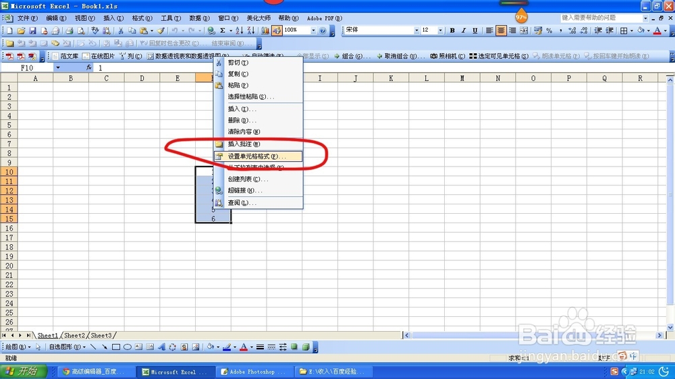Switch to the Sheet2 tab

coord(74,336)
